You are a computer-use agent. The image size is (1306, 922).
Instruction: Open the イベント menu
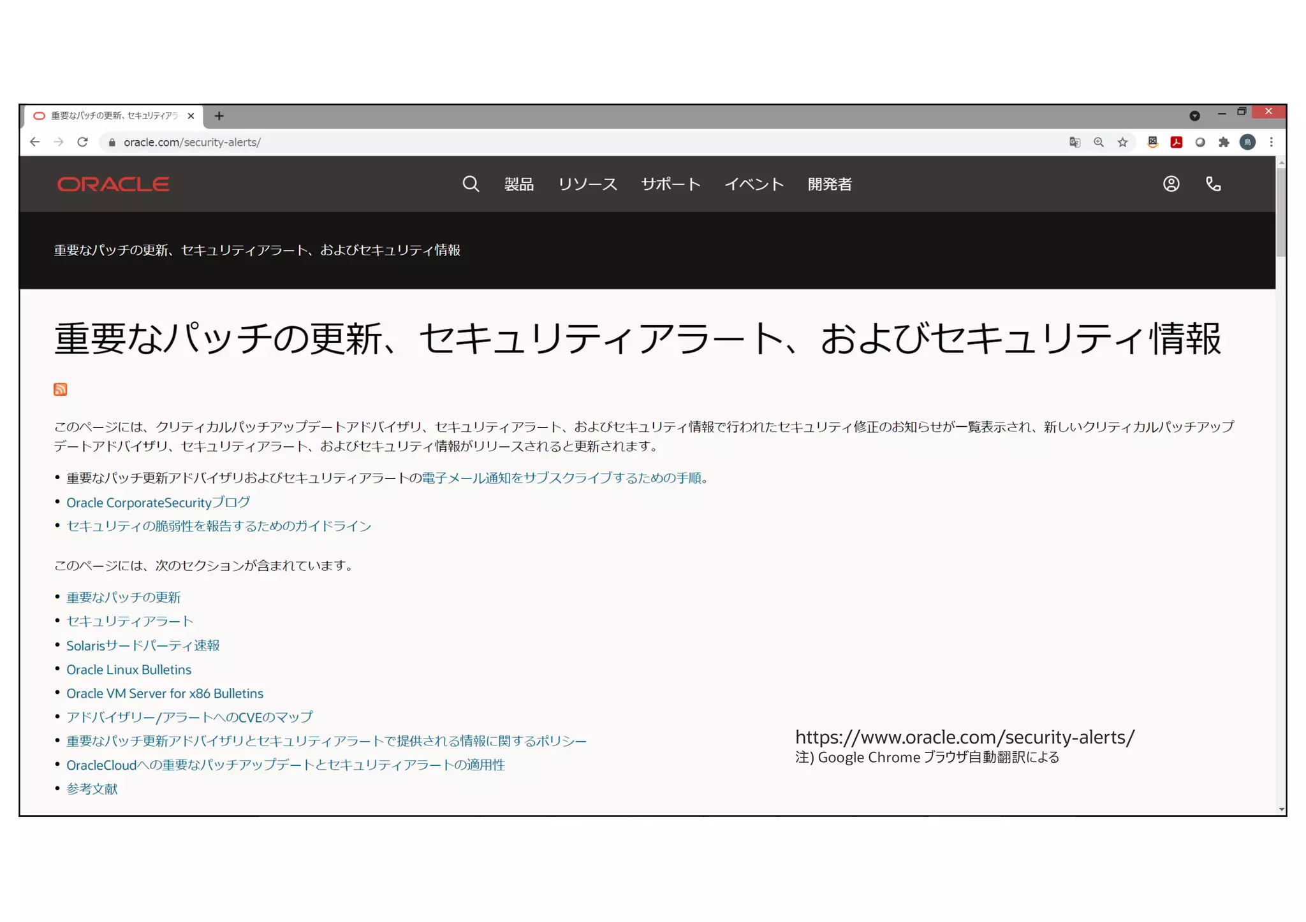pos(754,184)
